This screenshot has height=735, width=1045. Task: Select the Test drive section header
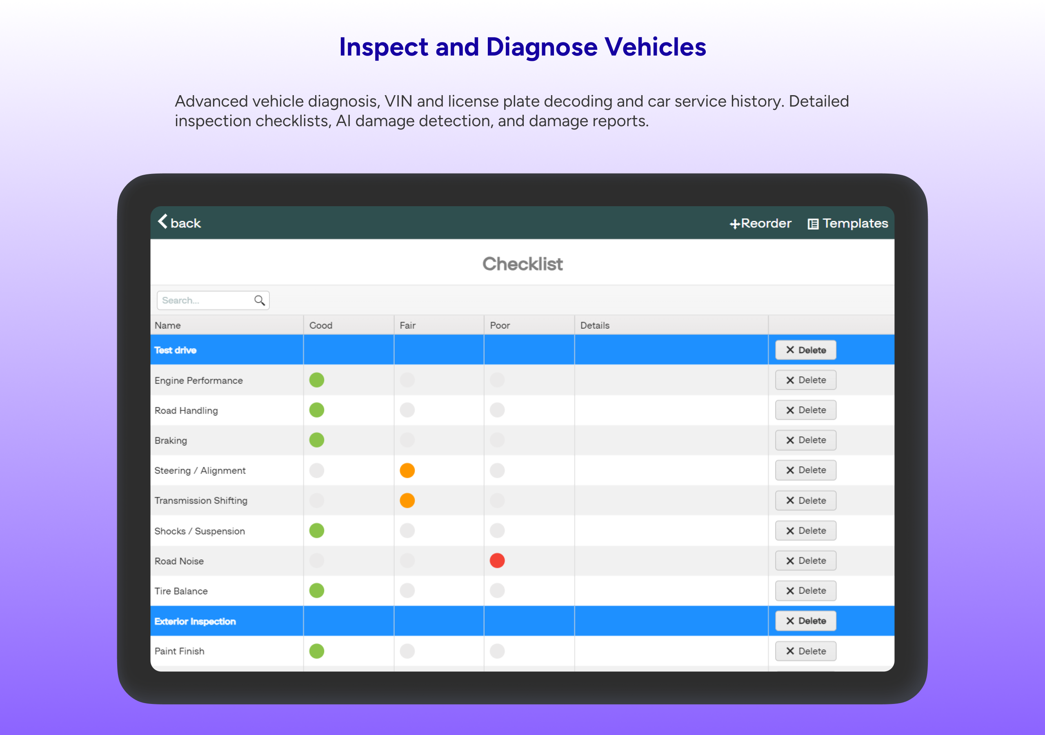point(176,350)
